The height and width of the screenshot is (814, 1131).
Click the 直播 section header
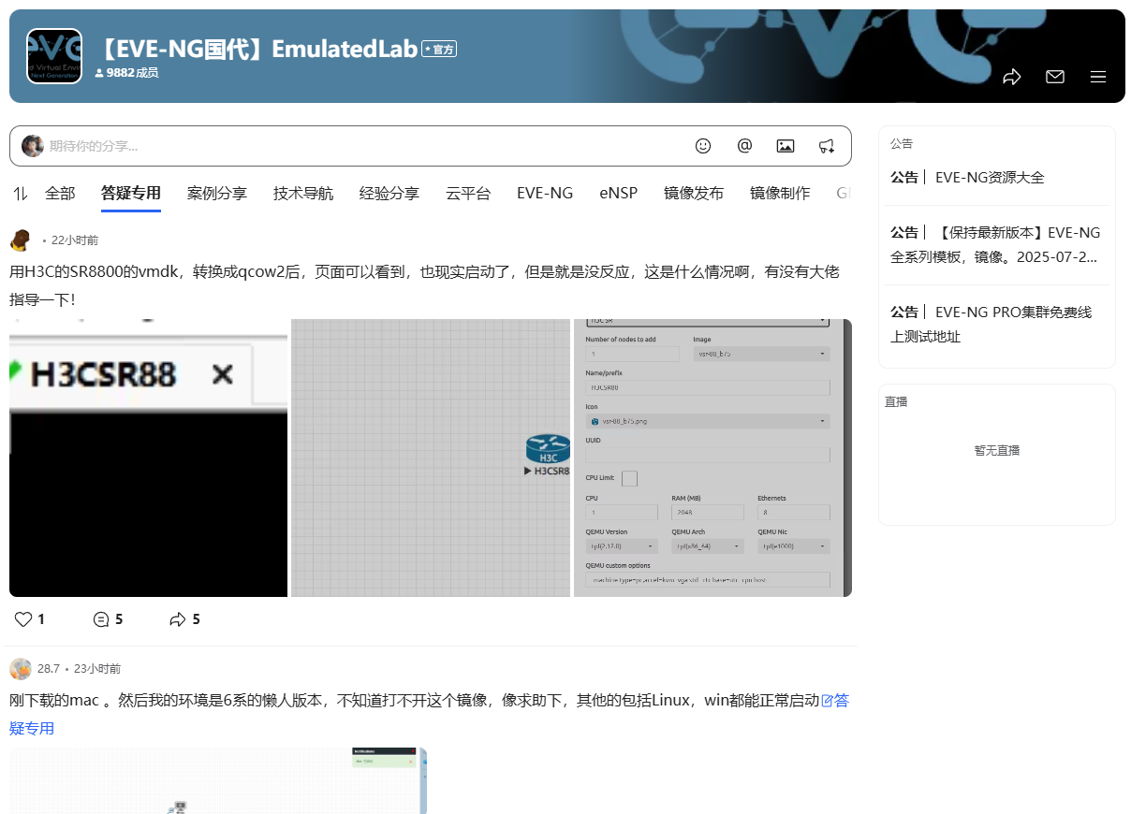[x=896, y=401]
